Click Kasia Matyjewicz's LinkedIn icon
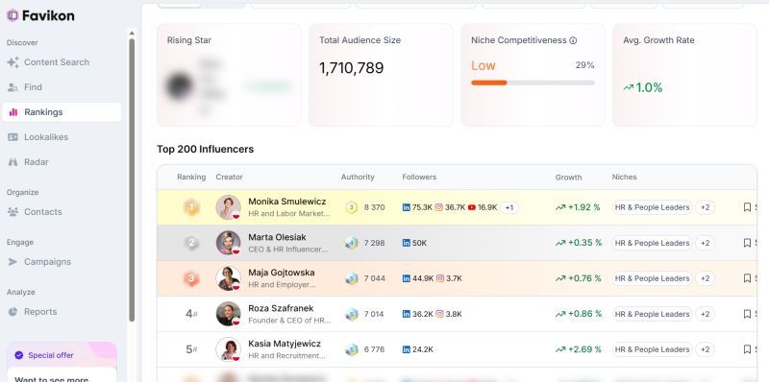This screenshot has height=382, width=769. pos(406,349)
